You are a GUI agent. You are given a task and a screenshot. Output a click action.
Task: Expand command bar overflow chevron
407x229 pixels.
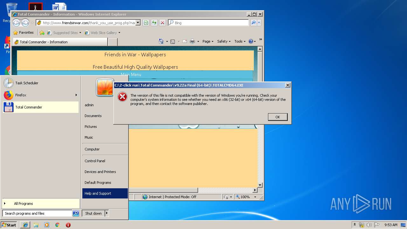tap(260, 39)
